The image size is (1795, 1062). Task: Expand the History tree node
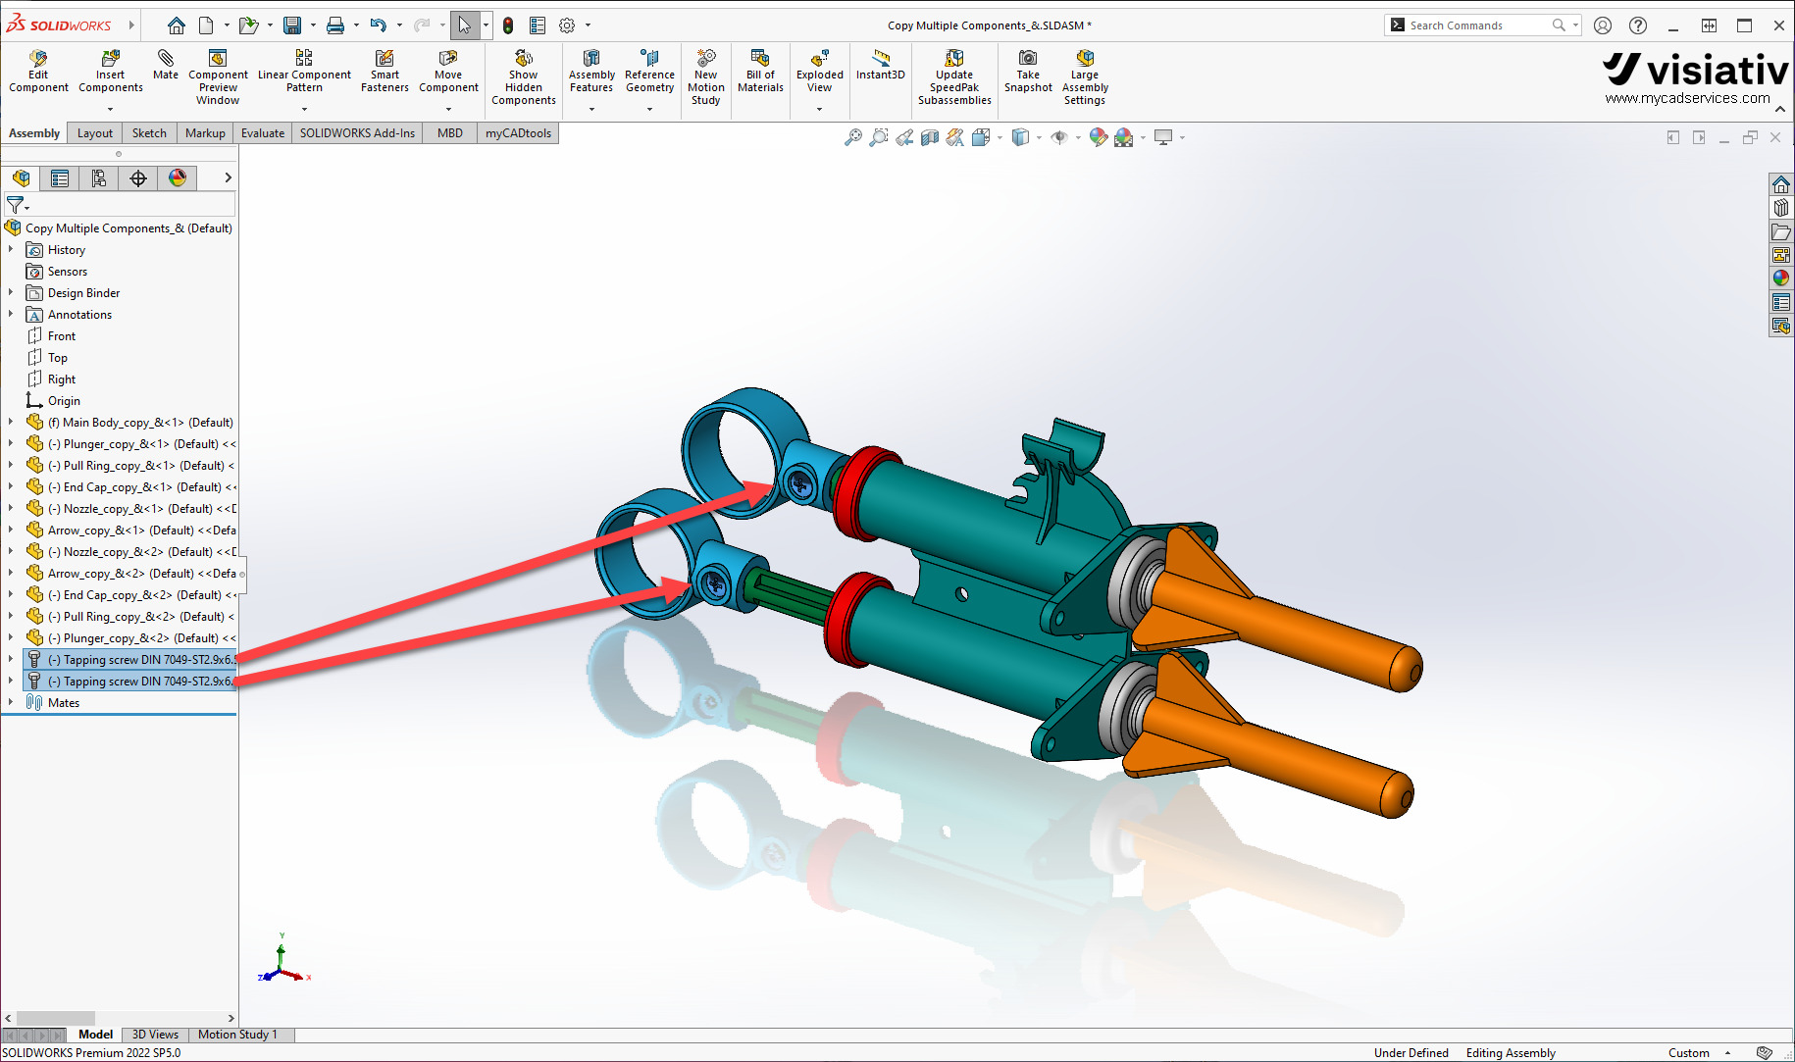(11, 250)
